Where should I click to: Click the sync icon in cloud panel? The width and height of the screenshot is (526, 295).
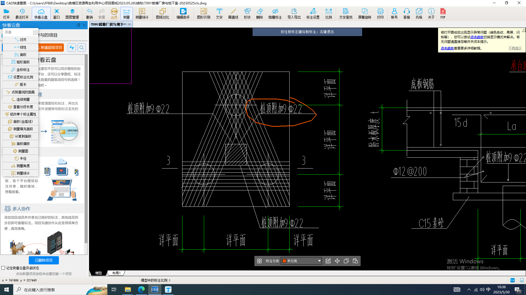[72, 48]
